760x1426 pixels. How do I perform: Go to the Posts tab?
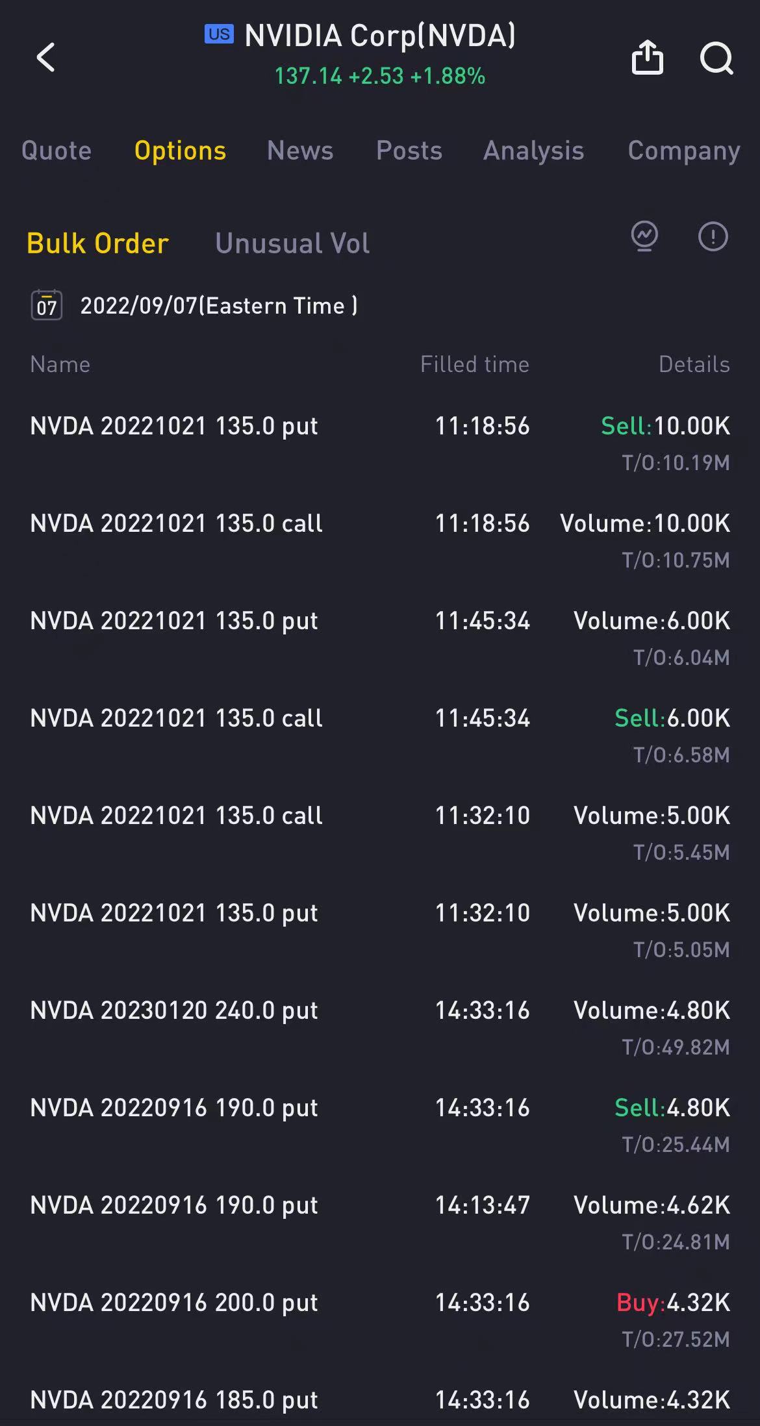pos(409,151)
